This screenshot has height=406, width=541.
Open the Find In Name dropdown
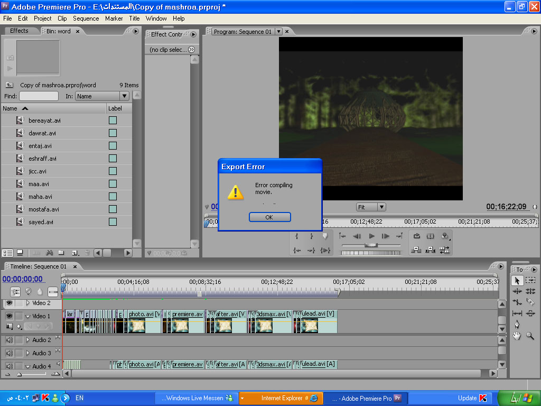(x=102, y=96)
